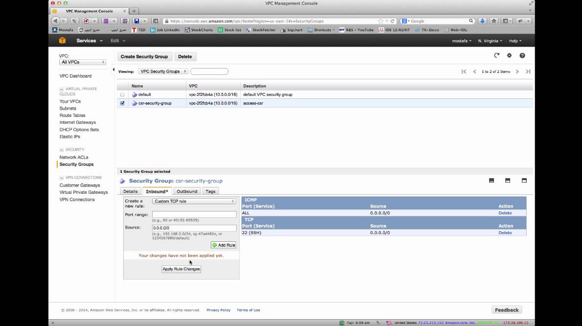Click the red cross toolbar icon
This screenshot has width=582, height=326.
[86, 21]
